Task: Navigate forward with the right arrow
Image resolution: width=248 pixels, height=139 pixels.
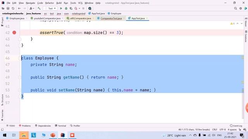Action: click(x=24, y=8)
